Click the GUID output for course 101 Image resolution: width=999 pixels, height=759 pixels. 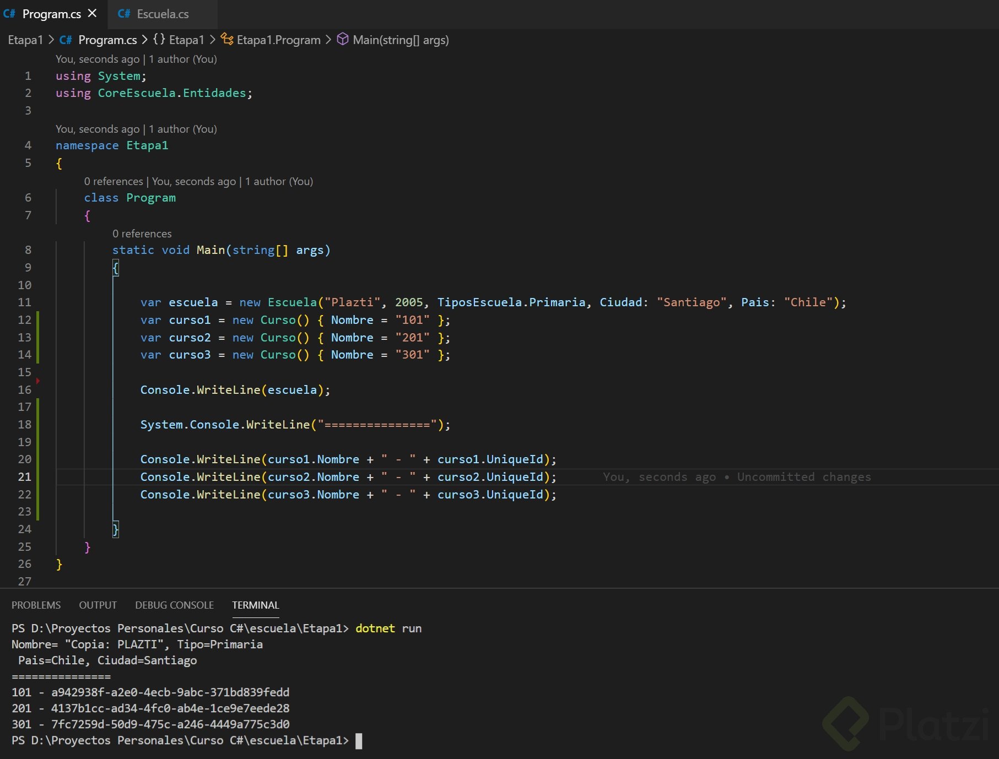pos(170,692)
